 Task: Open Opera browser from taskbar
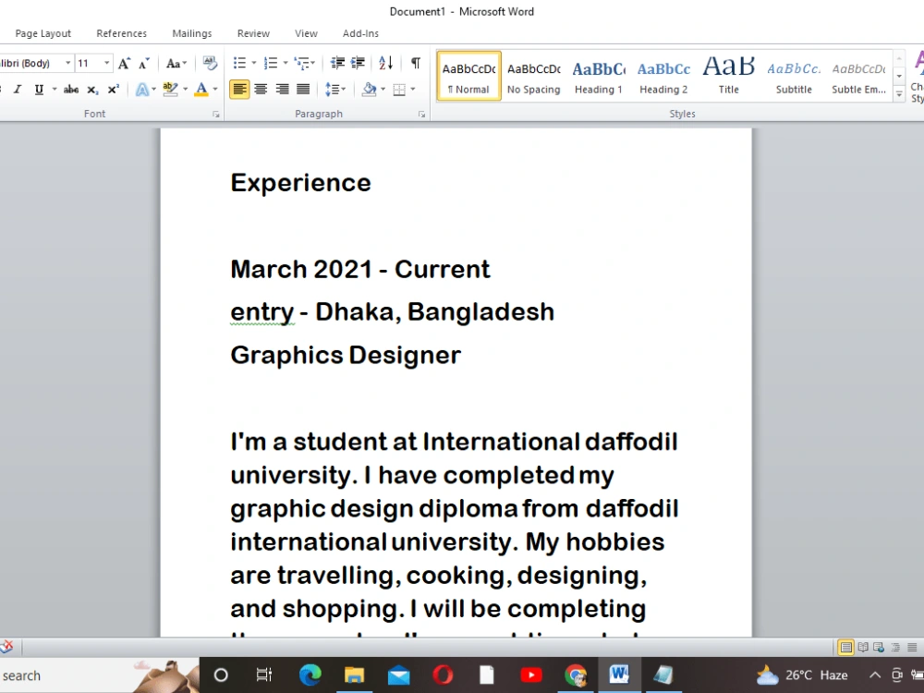(443, 675)
